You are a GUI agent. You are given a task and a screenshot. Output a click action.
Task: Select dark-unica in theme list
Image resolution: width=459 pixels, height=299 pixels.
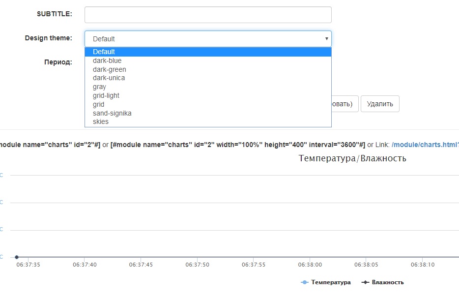[x=109, y=78]
